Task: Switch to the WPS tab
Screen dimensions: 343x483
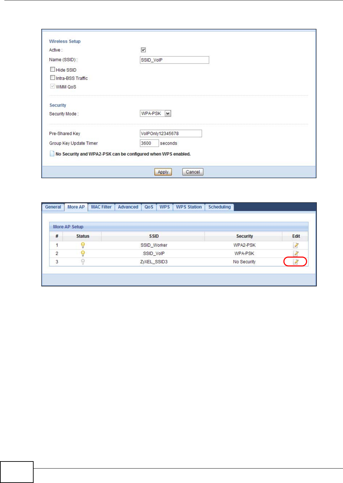Action: (165, 207)
